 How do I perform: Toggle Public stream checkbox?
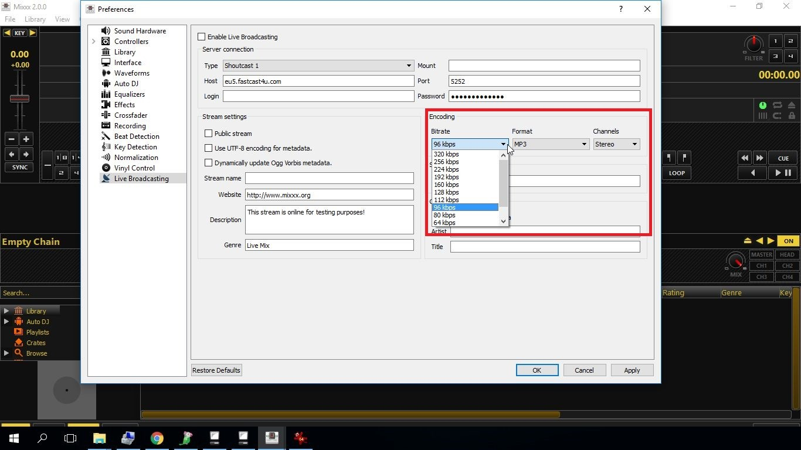point(208,134)
